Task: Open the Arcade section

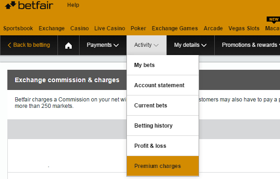Action: click(x=213, y=28)
